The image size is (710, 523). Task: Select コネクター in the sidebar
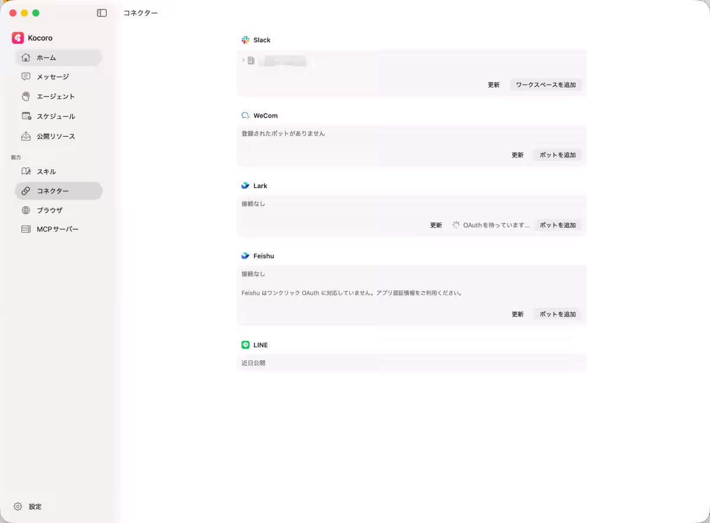pyautogui.click(x=59, y=191)
